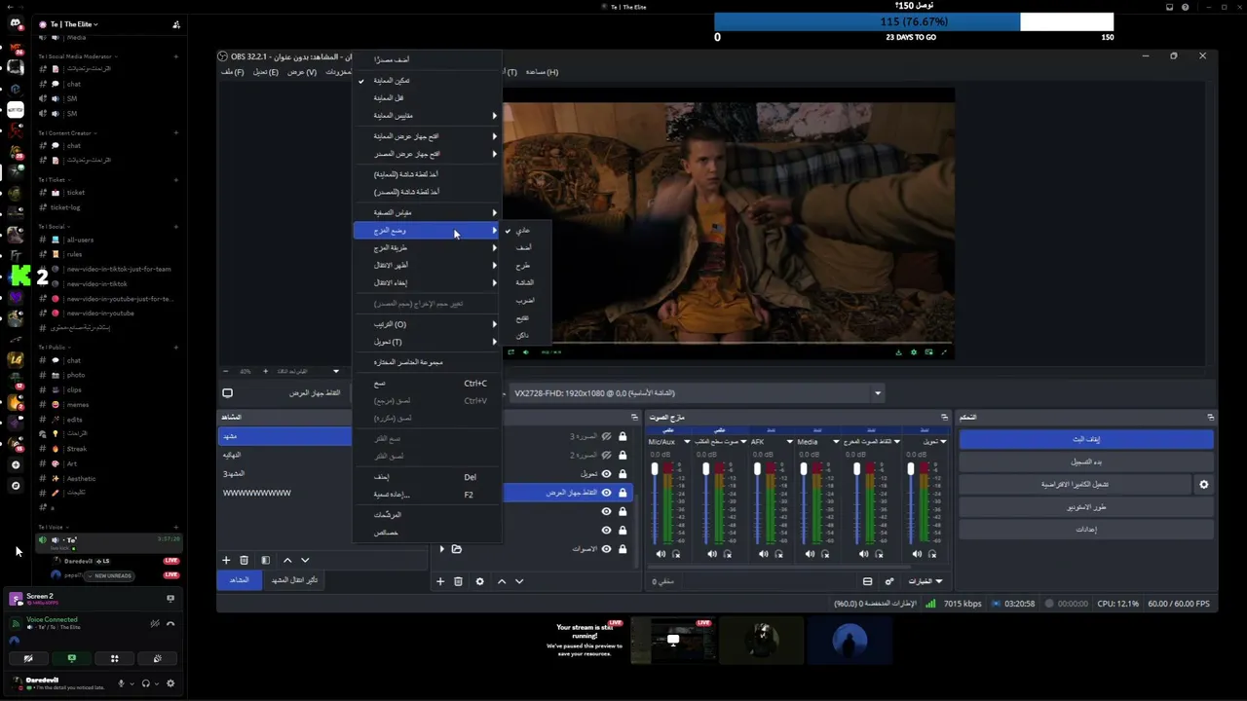Lock the الصورة 3 source

tap(623, 436)
